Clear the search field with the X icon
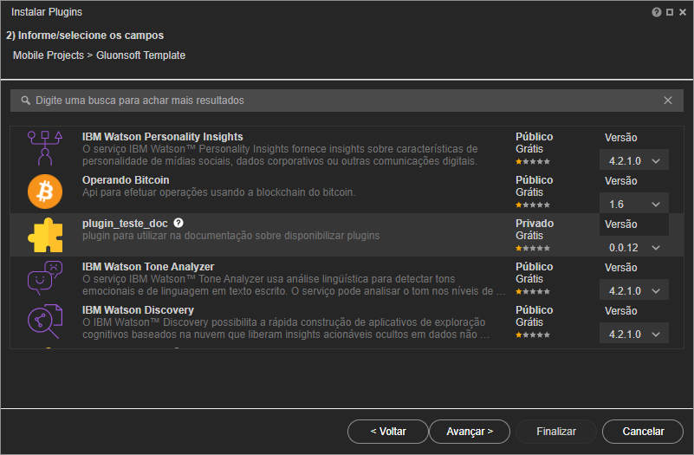Viewport: 694px width, 455px height. [667, 101]
